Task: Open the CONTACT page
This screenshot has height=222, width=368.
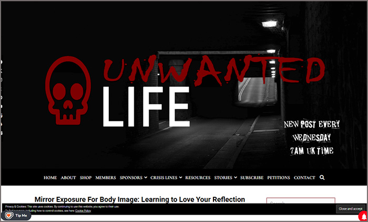Action: click(304, 178)
